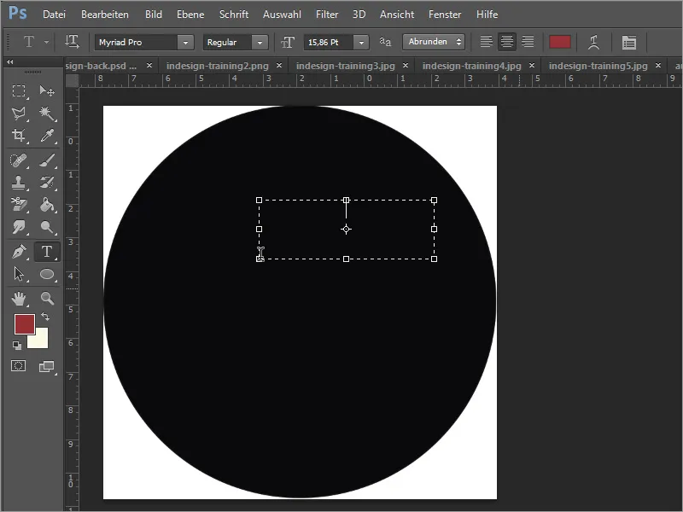Select the Pen tool
The image size is (683, 512).
(x=18, y=252)
